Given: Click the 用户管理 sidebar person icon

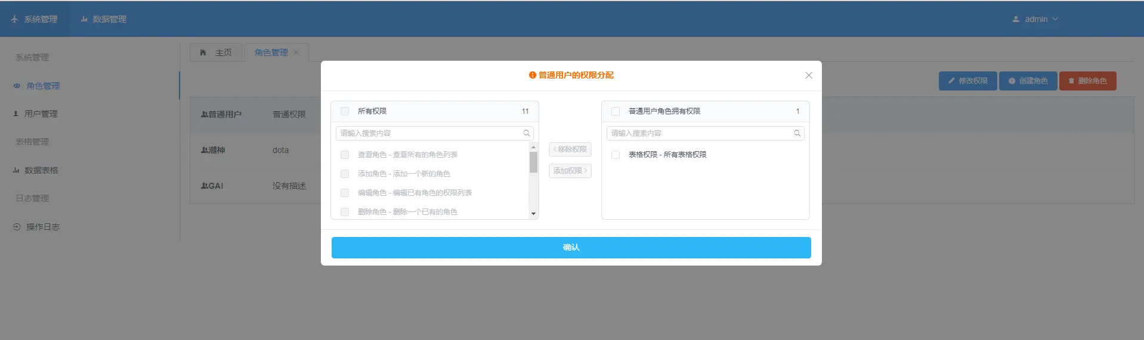Looking at the screenshot, I should 16,114.
